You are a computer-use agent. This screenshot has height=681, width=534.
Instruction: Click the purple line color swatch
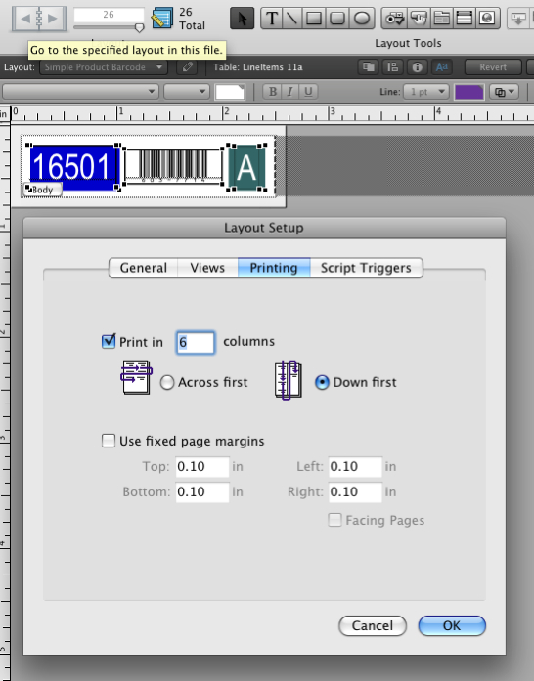[x=468, y=92]
